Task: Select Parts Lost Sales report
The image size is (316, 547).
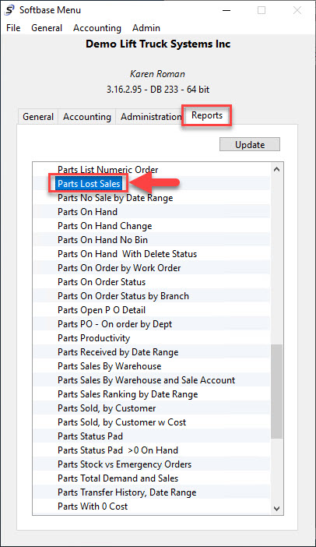Action: click(x=89, y=183)
